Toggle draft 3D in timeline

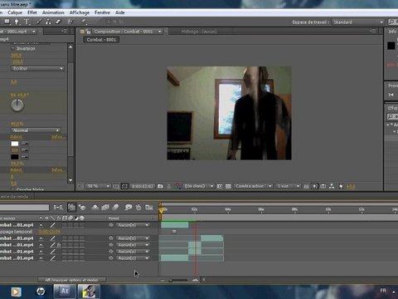click(x=82, y=207)
